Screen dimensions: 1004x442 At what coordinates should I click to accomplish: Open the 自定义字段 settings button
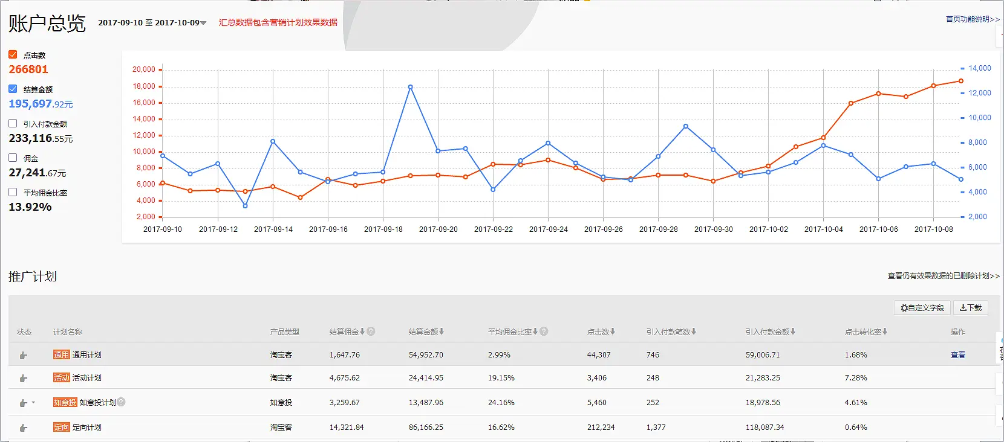tap(922, 308)
